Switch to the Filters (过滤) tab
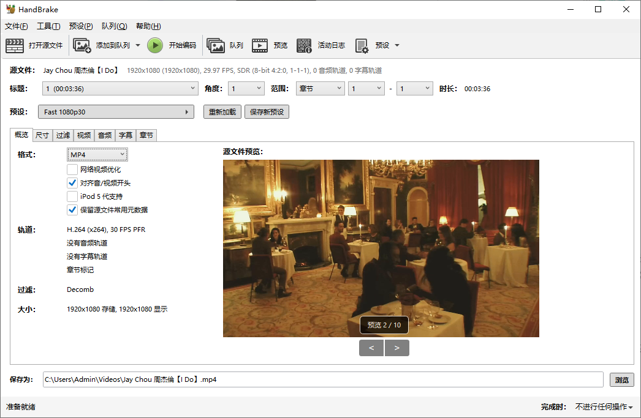The image size is (641, 418). 63,135
